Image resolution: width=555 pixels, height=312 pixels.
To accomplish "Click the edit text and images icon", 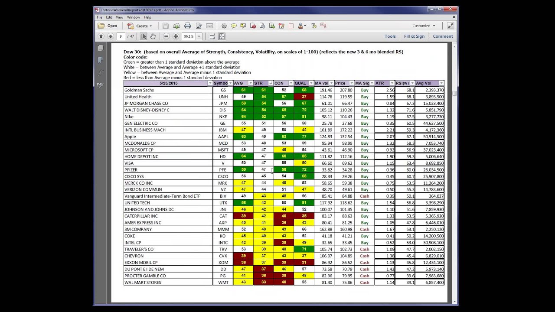I will click(x=282, y=26).
